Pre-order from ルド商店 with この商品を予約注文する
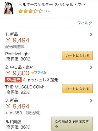Image resolution: width=98 pixels, height=131 pixels. tap(72, 123)
